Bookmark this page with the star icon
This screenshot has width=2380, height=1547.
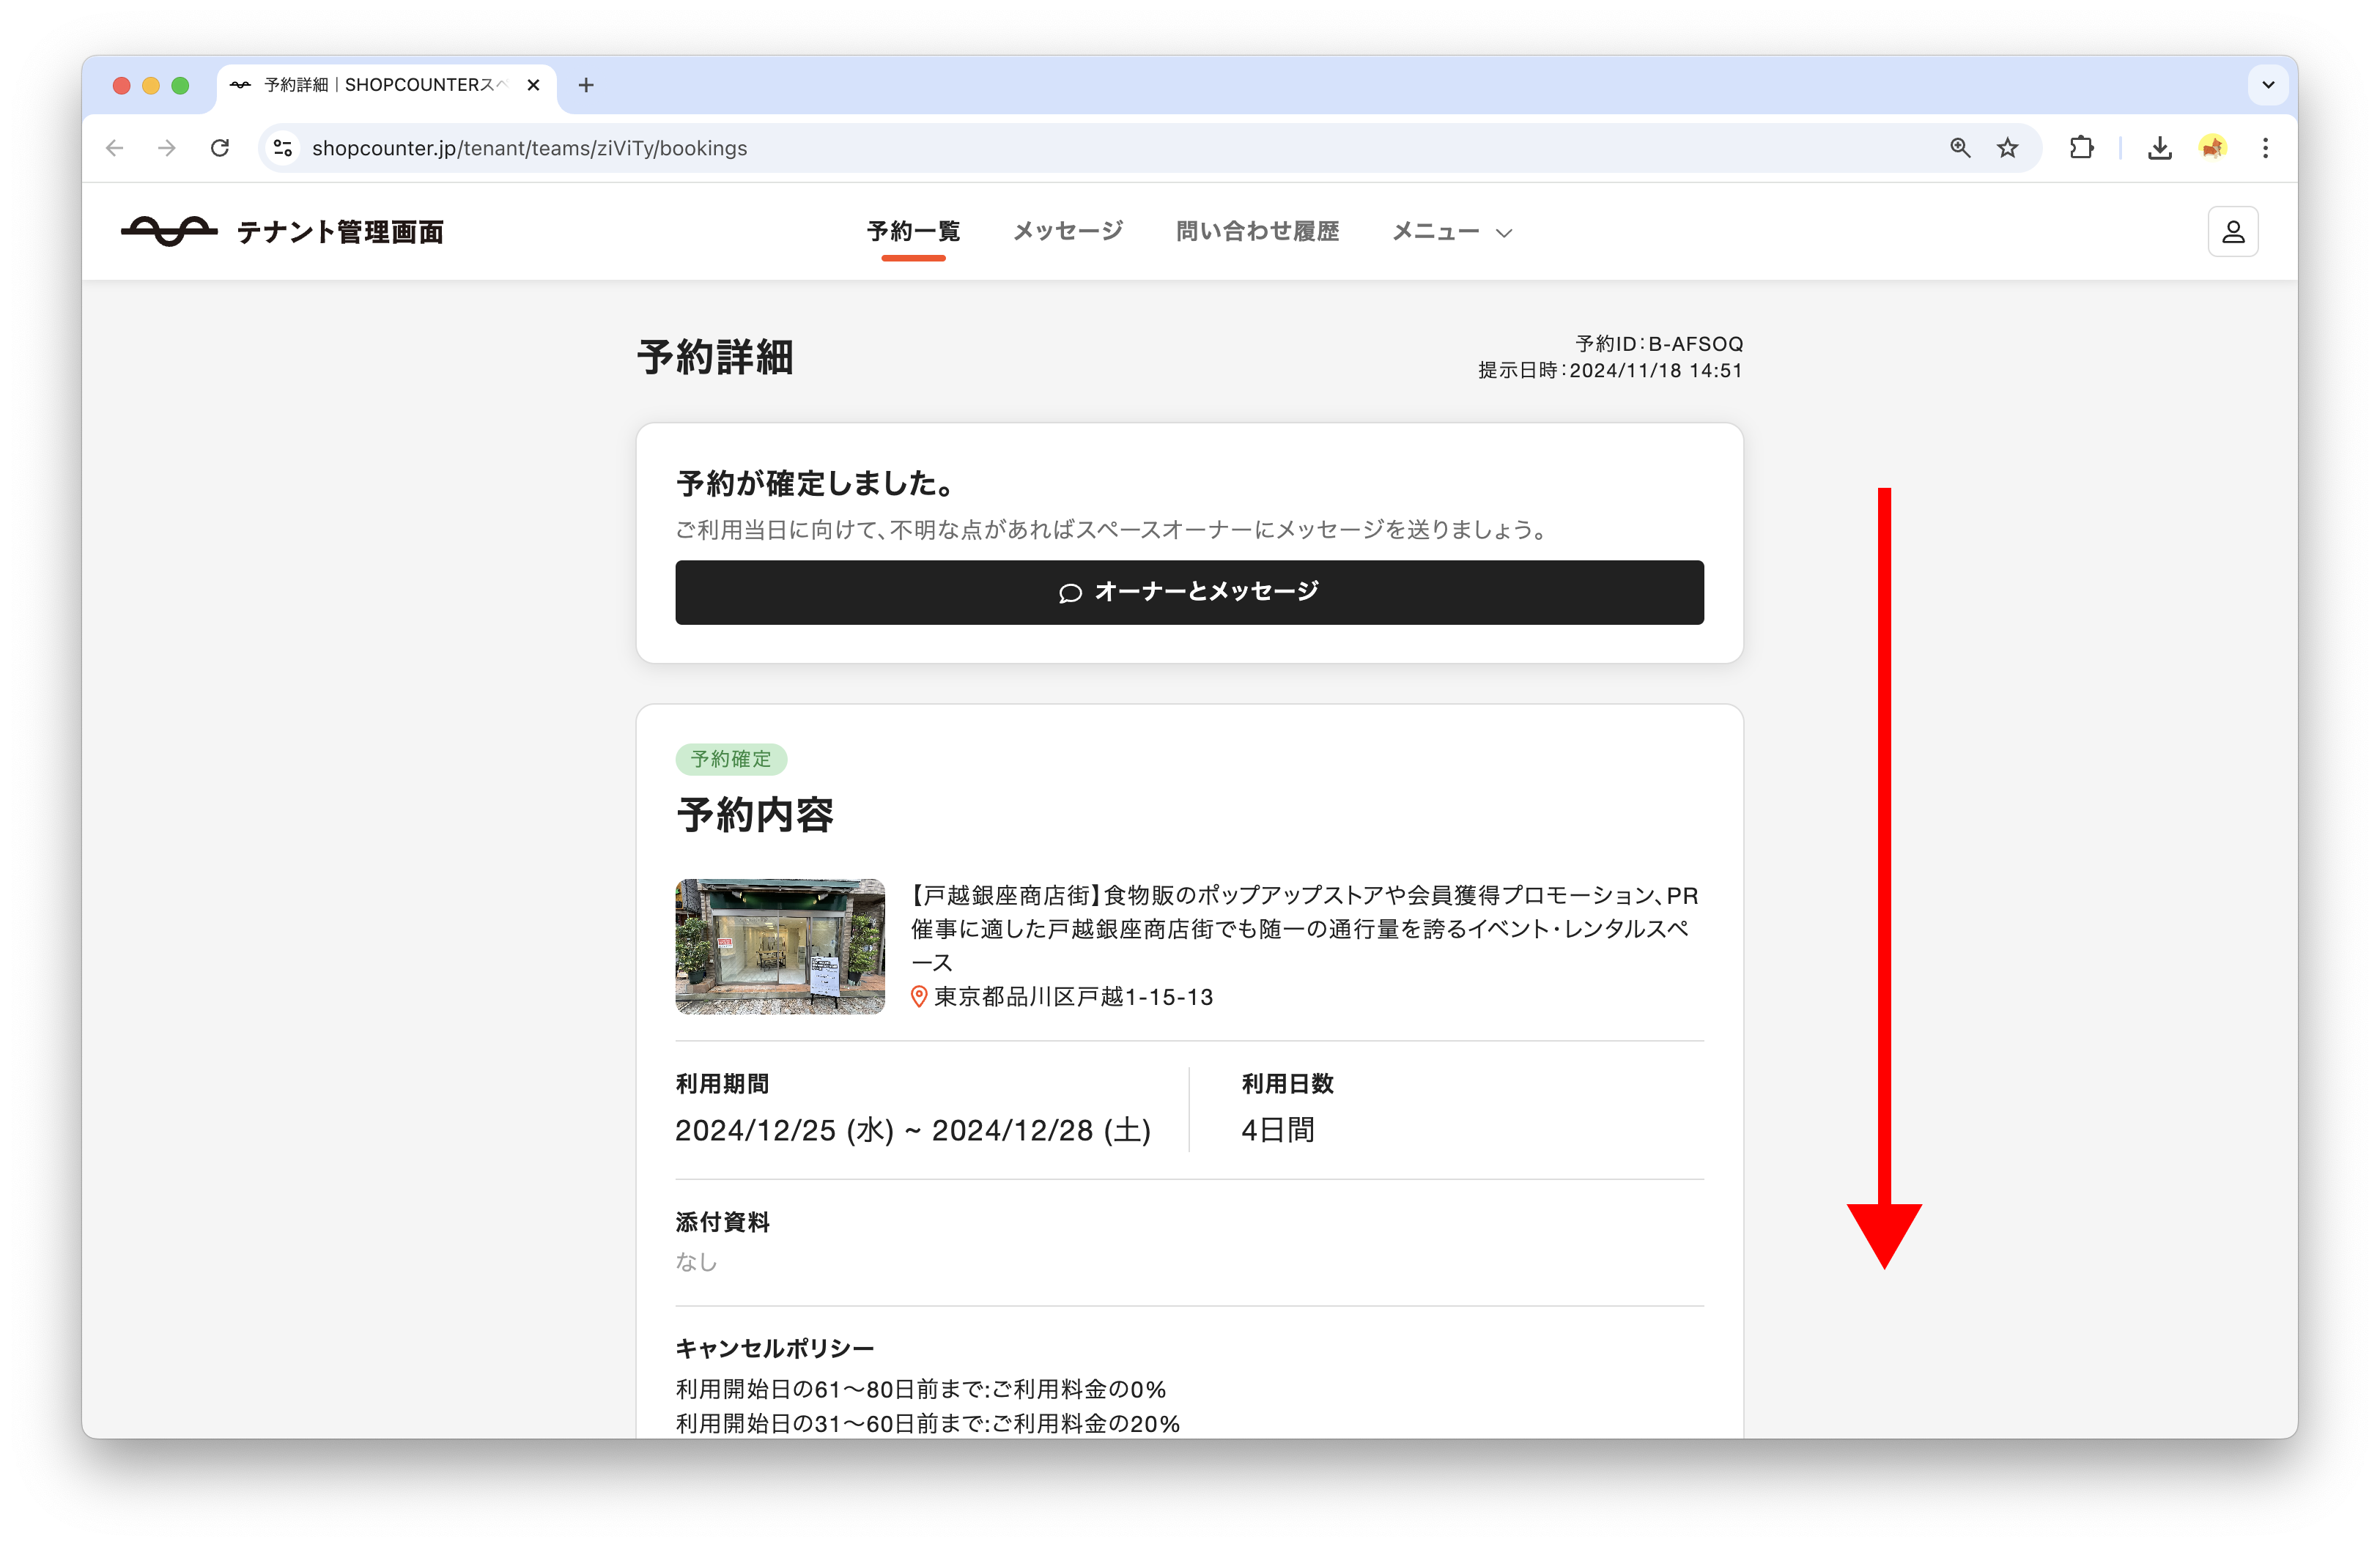2007,148
